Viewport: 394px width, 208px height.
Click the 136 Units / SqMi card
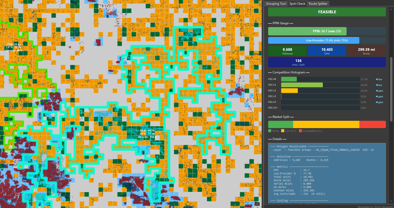327,62
